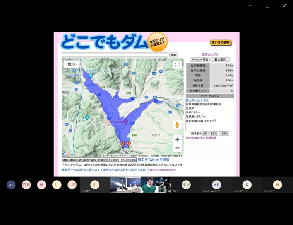The width and height of the screenshot is (293, 225).
Task: Set watershed display to 0%
Action: 205,134
